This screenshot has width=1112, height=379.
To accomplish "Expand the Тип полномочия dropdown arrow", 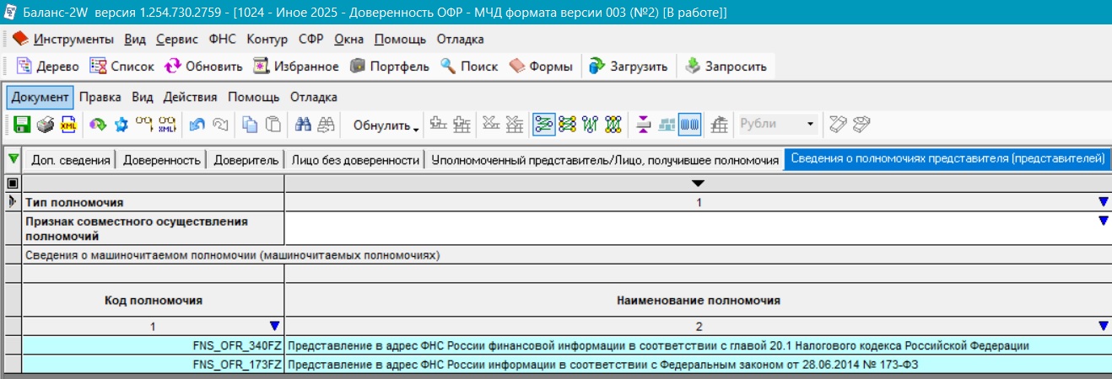I will (1103, 202).
